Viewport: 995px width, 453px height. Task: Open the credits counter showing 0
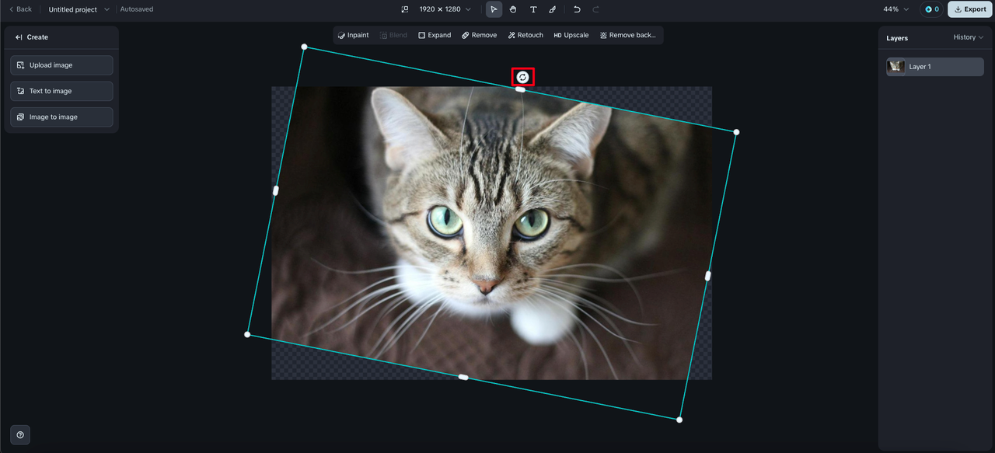point(931,9)
